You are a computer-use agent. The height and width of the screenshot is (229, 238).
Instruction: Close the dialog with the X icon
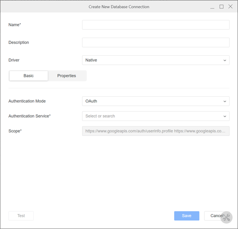[230, 7]
